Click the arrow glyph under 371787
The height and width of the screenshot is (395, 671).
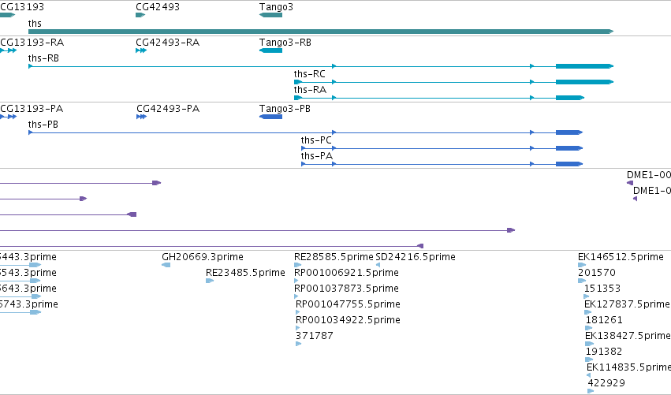pos(298,344)
